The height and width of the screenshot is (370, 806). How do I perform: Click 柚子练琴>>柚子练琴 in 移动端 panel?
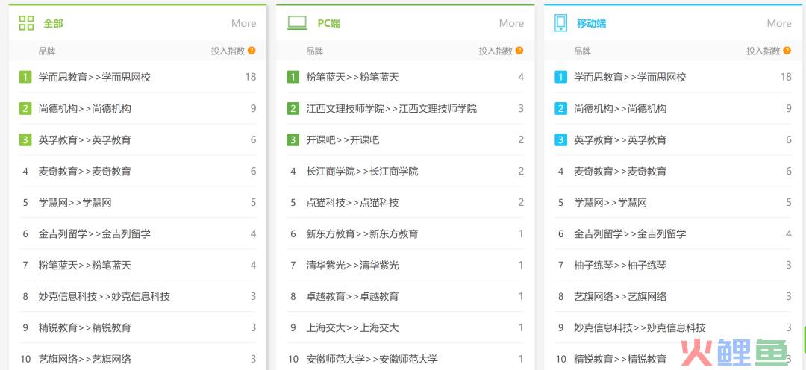point(620,265)
